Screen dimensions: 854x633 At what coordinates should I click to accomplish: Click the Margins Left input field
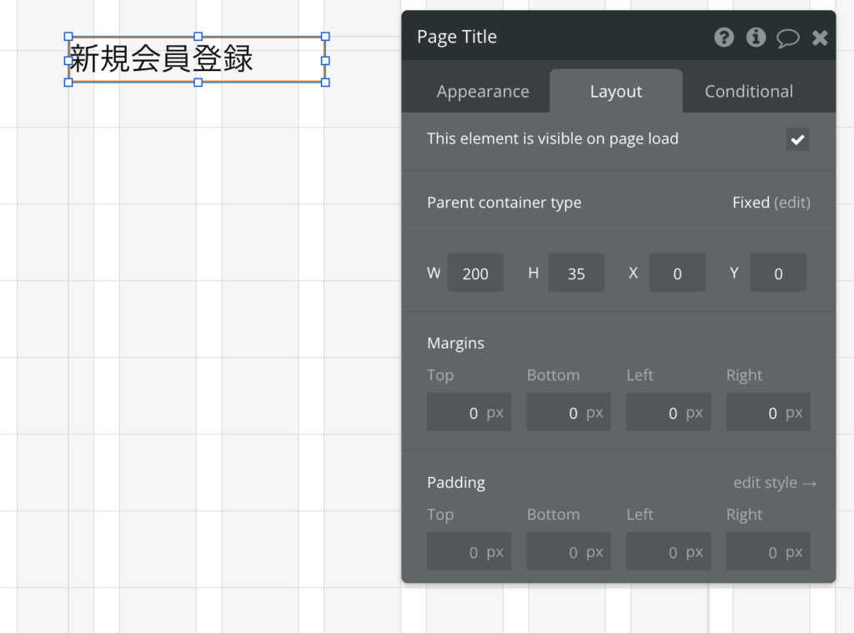668,412
